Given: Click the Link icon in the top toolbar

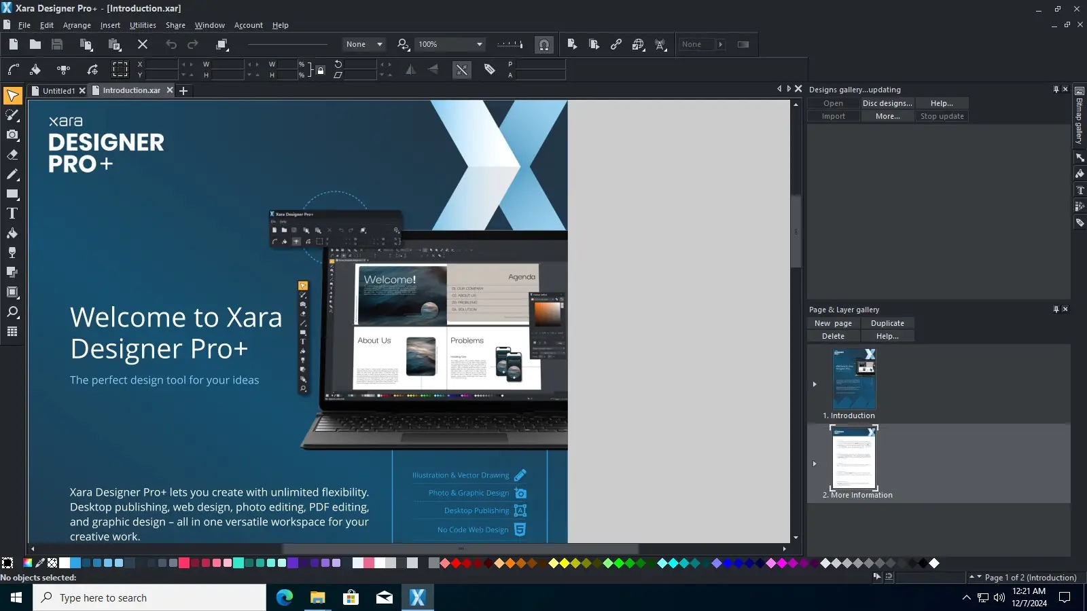Looking at the screenshot, I should pyautogui.click(x=616, y=45).
